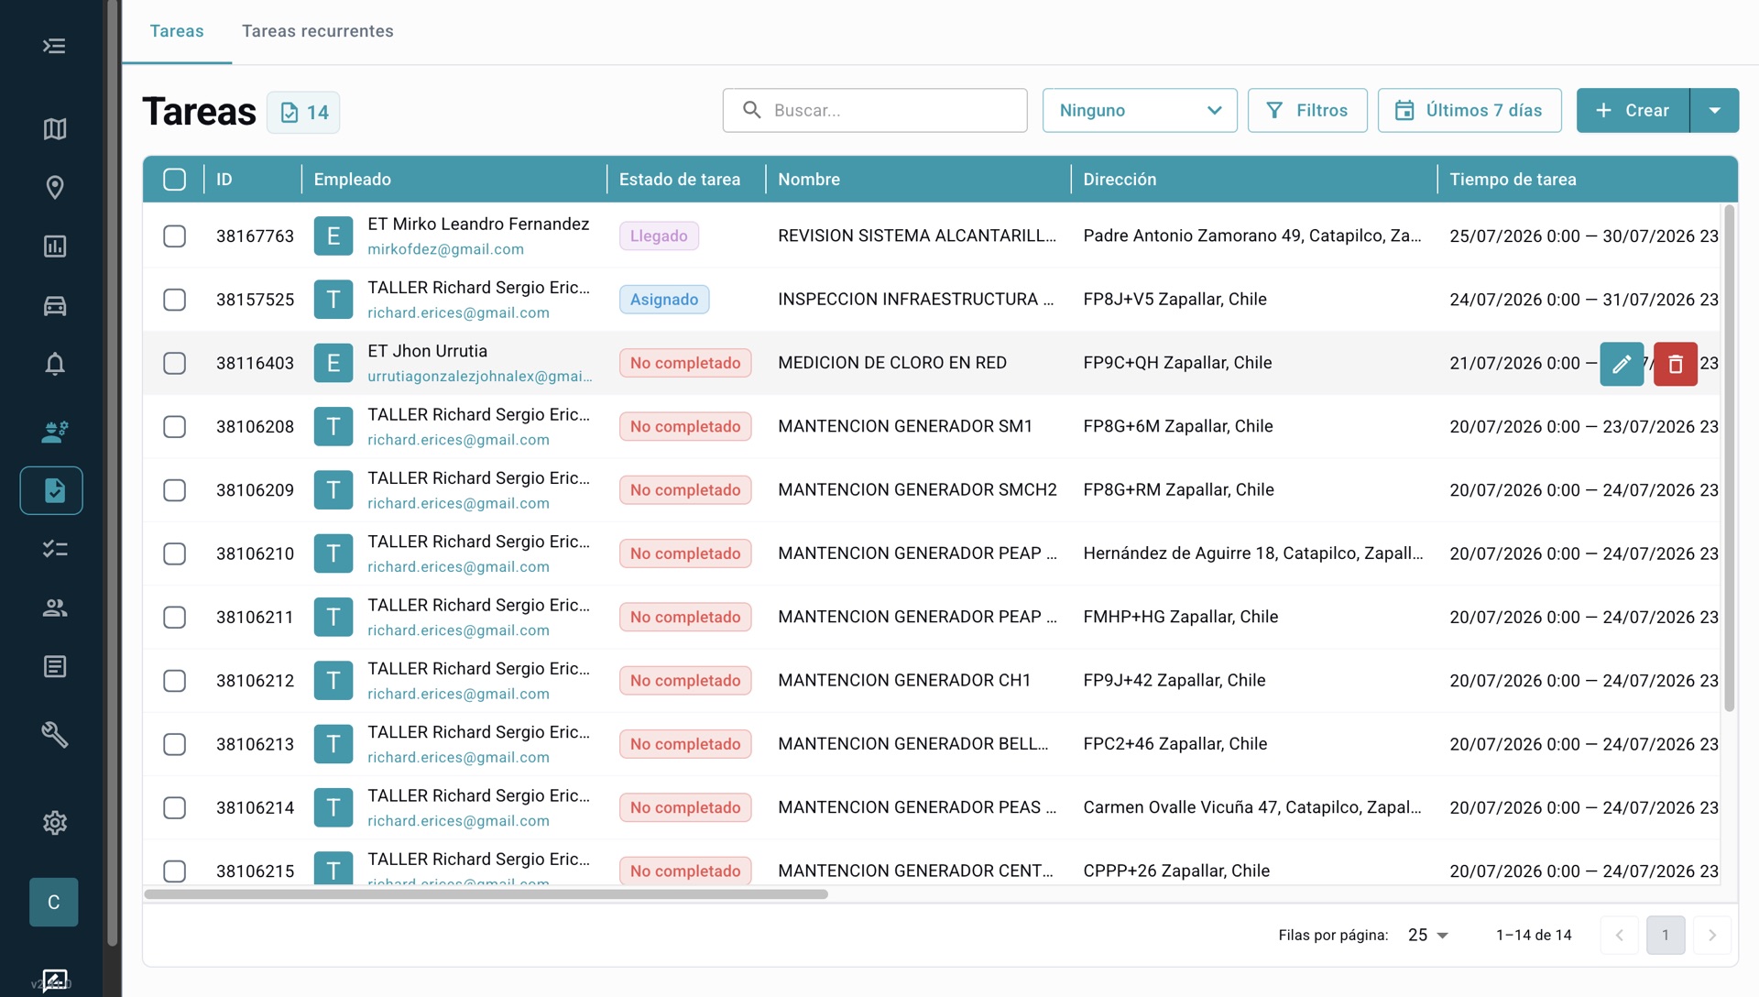Delete task 38116403 with trash icon
This screenshot has width=1759, height=997.
1676,364
